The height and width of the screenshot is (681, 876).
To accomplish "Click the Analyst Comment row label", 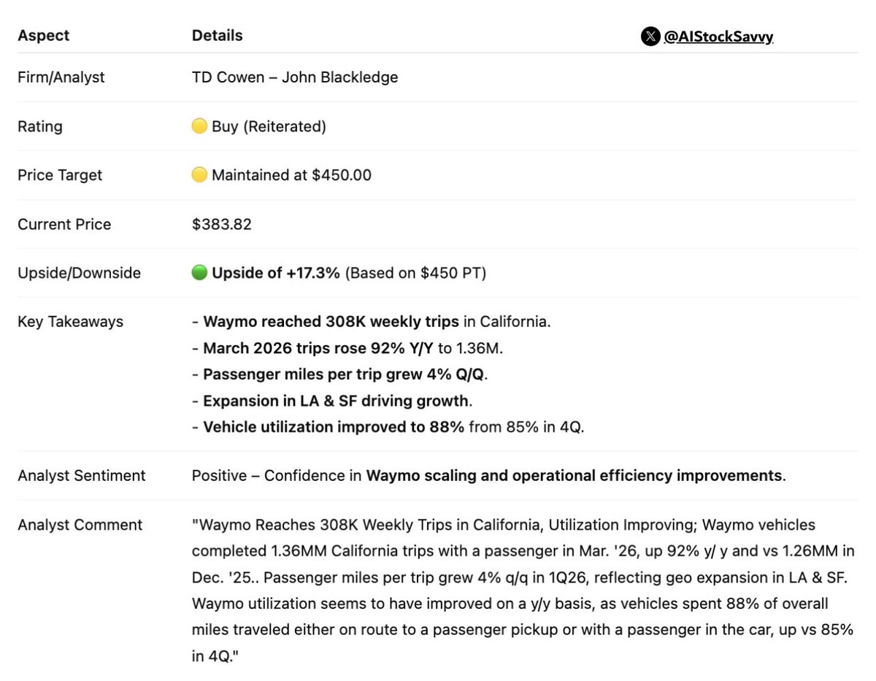I will pos(80,525).
